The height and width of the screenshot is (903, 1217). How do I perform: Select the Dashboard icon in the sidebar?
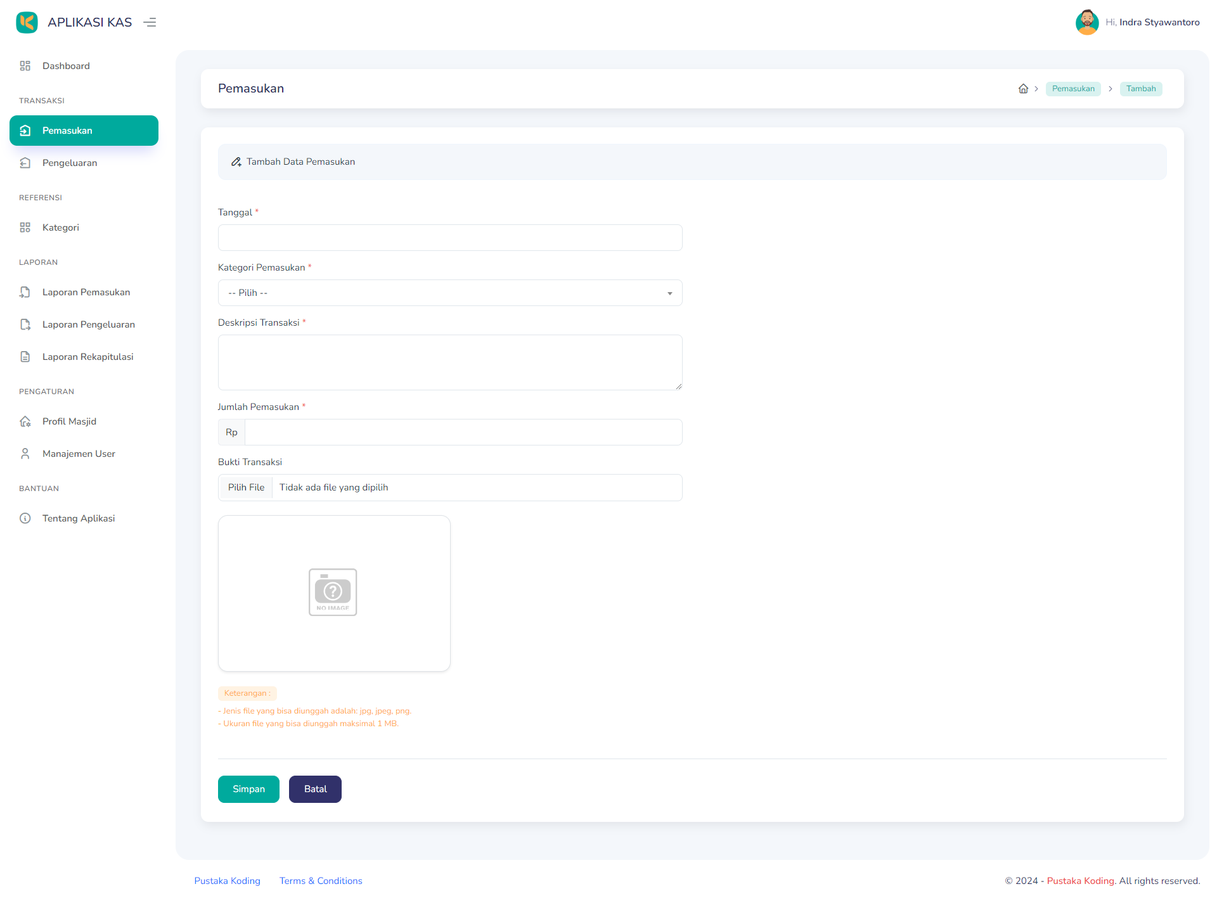(x=25, y=65)
